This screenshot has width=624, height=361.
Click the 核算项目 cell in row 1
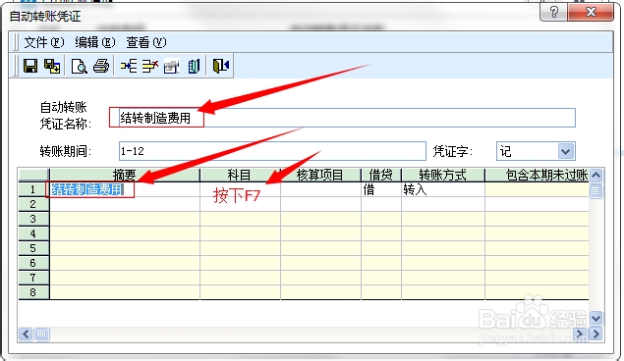(x=320, y=189)
